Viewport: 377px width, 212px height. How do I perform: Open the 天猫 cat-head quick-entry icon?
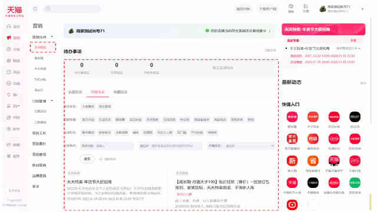(334, 161)
